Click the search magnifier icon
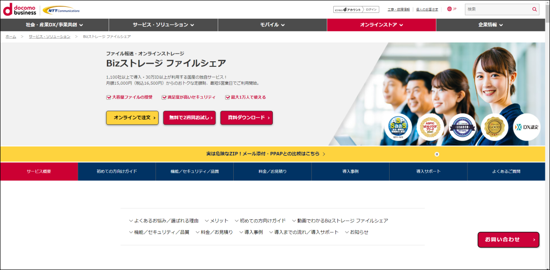 pos(534,9)
